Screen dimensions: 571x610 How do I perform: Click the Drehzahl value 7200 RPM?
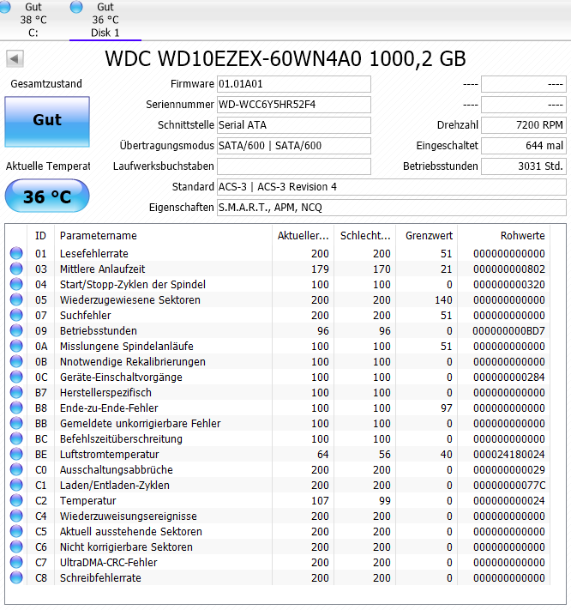[524, 125]
